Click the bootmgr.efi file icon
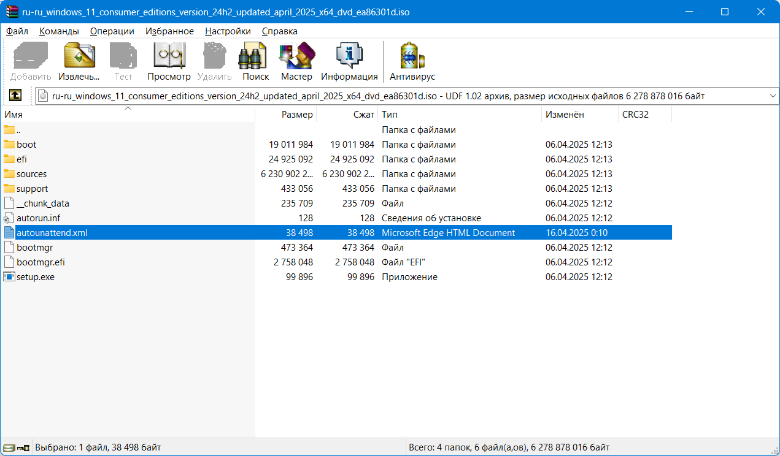 [x=9, y=262]
